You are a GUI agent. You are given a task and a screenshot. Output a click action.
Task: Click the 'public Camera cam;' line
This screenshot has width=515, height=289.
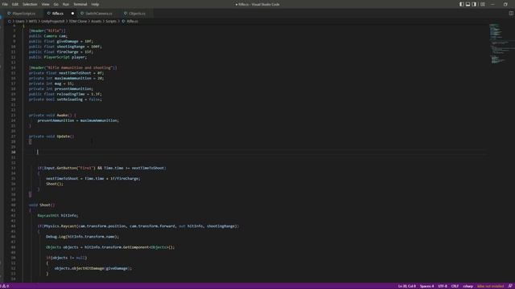point(48,36)
